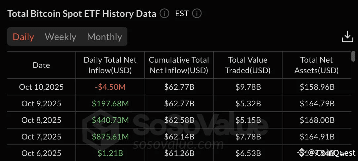
Task: Select the Oct 10,2025 row date
Action: [x=41, y=87]
